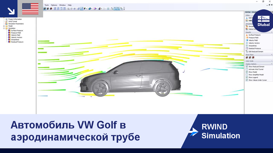Click the first slicer plane toolbar icon

pos(45,9)
